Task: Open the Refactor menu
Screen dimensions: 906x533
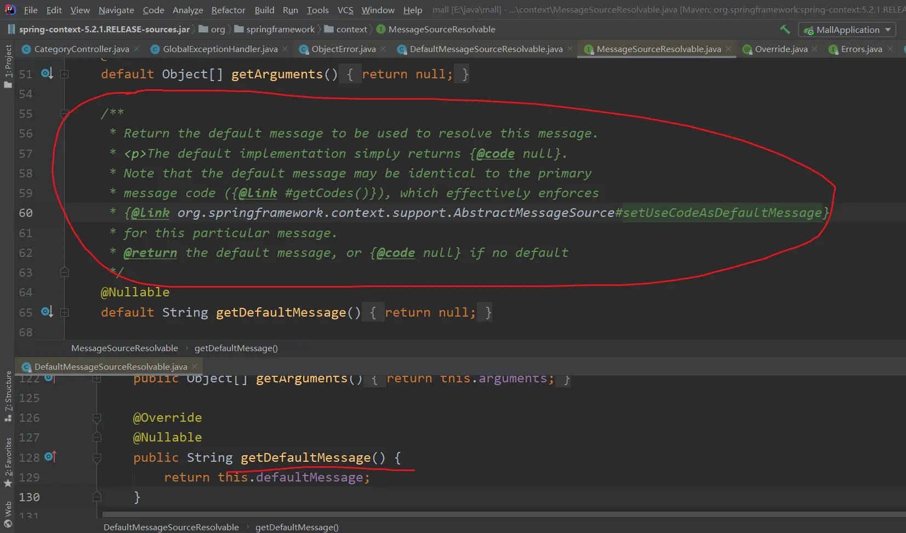Action: pyautogui.click(x=228, y=10)
